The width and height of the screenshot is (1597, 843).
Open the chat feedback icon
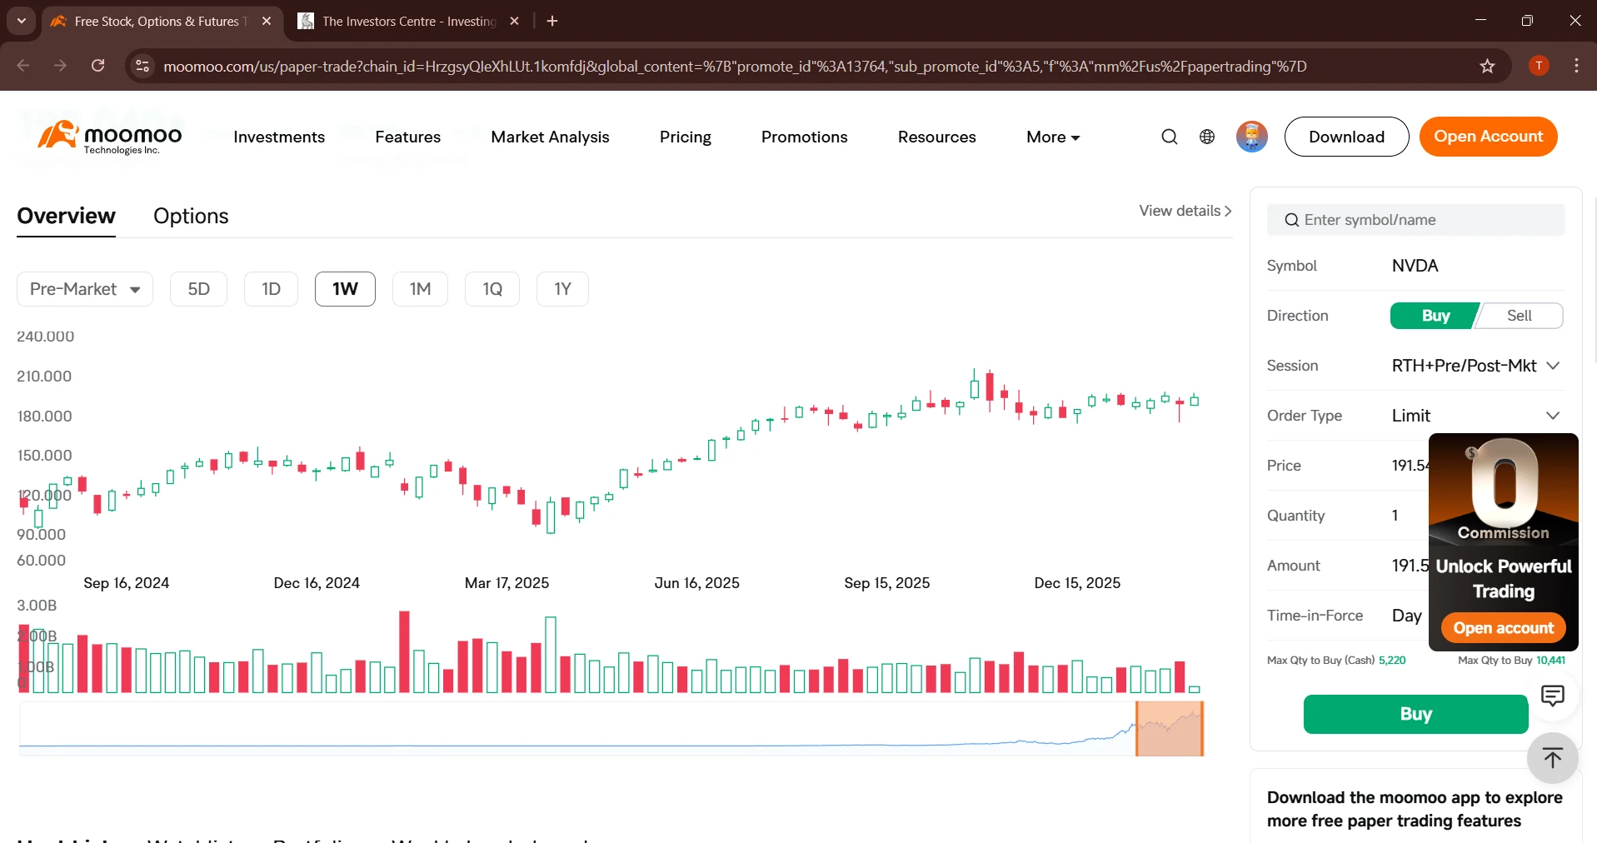[1553, 696]
